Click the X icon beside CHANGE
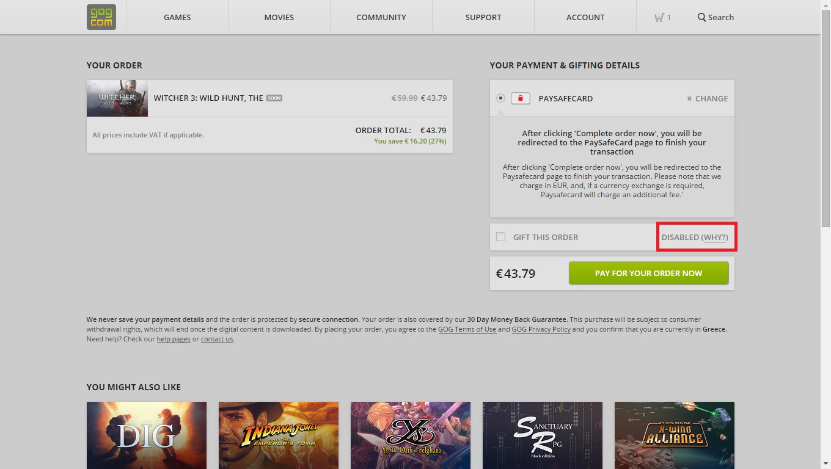Screen dimensions: 831x469 (689, 98)
